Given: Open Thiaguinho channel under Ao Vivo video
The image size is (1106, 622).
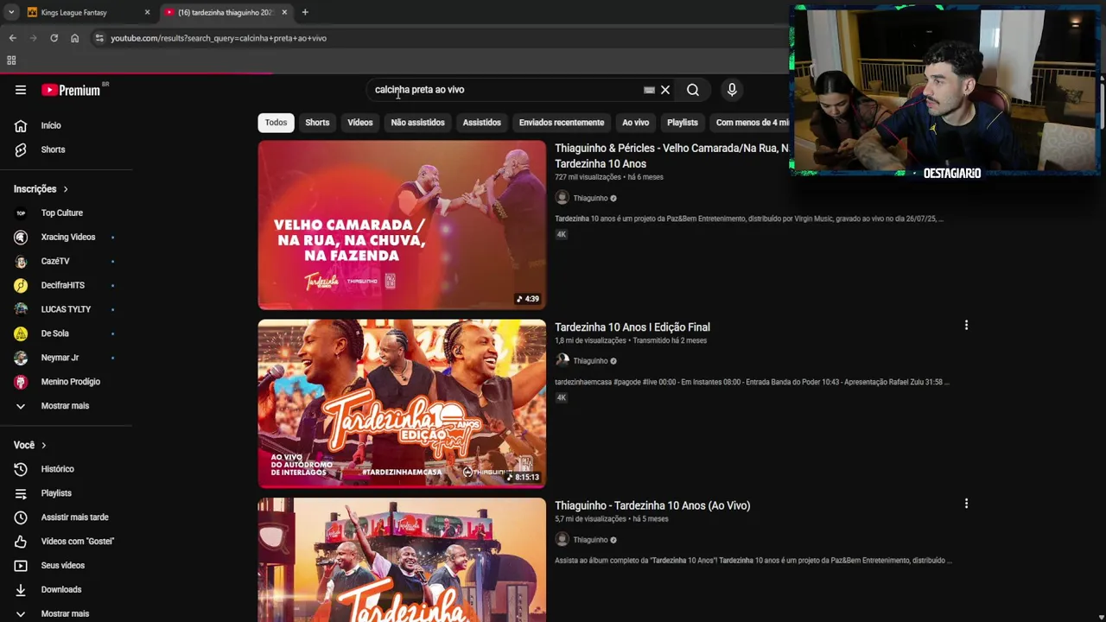Looking at the screenshot, I should point(590,540).
